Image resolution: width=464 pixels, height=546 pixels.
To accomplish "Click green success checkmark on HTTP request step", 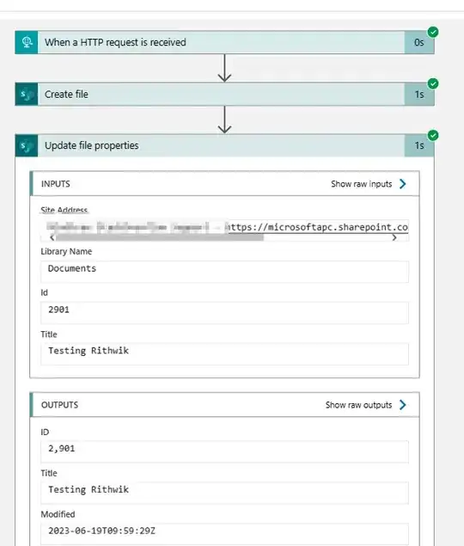I will coord(433,32).
